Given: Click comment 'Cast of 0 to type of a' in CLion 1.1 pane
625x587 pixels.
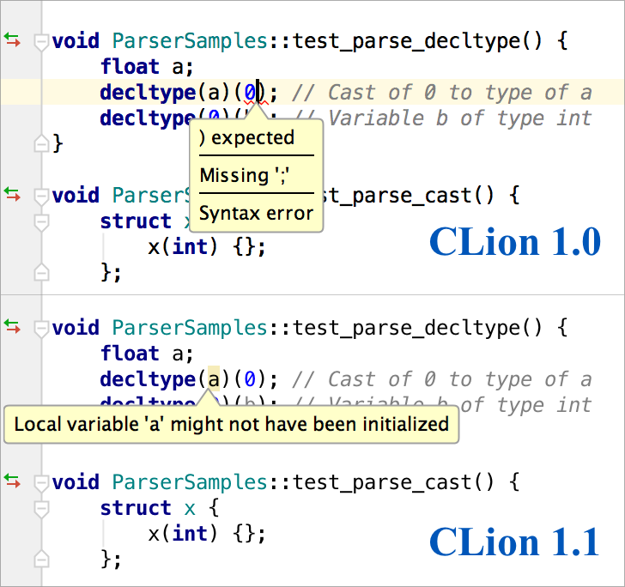Looking at the screenshot, I should click(x=441, y=379).
